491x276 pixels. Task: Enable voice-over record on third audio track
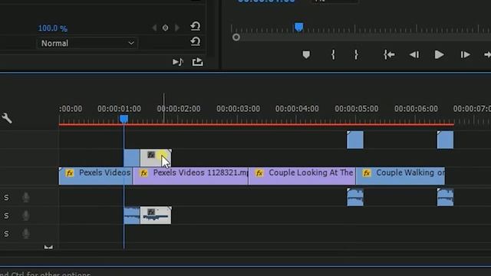click(x=26, y=234)
